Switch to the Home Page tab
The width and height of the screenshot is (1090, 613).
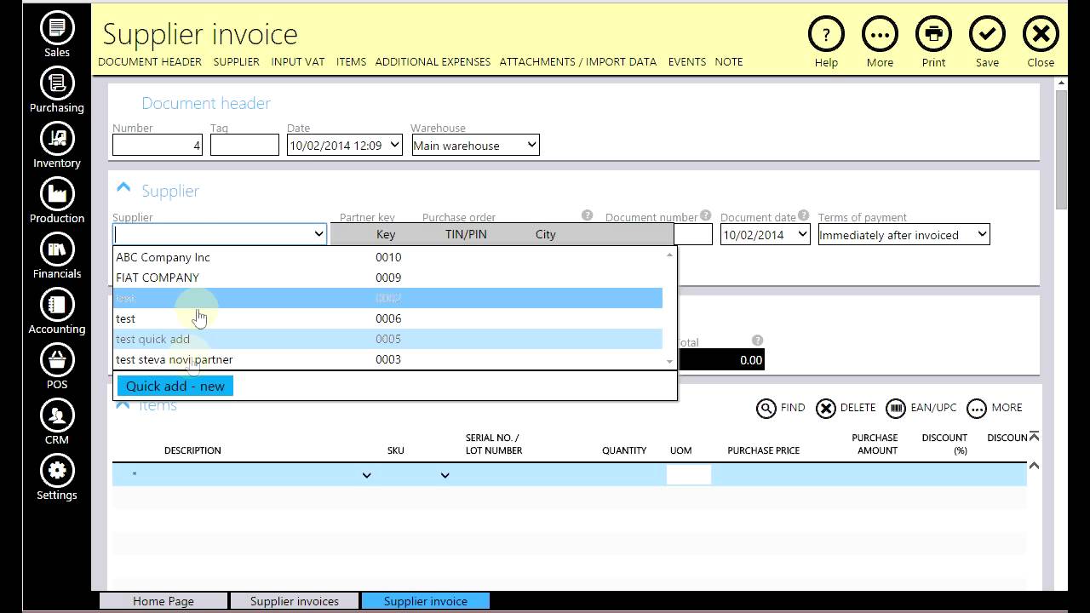coord(163,601)
